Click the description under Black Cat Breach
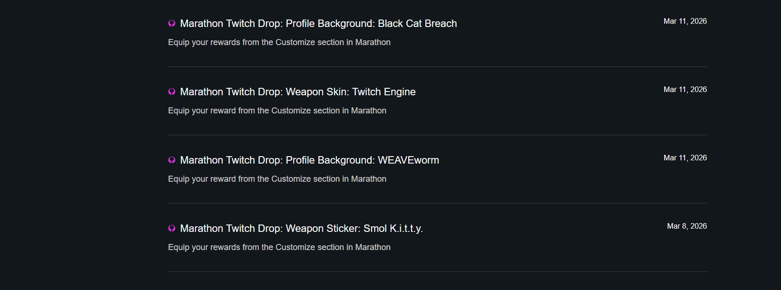The width and height of the screenshot is (781, 290). coord(279,42)
